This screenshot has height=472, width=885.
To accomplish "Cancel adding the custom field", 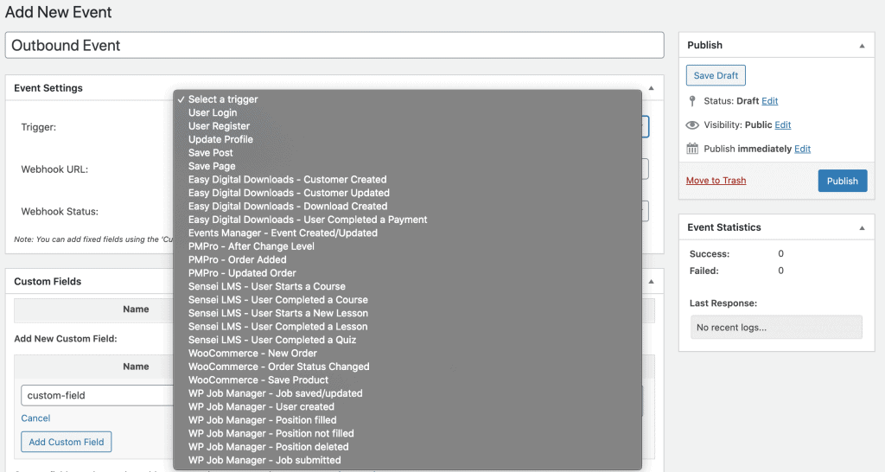I will (35, 418).
